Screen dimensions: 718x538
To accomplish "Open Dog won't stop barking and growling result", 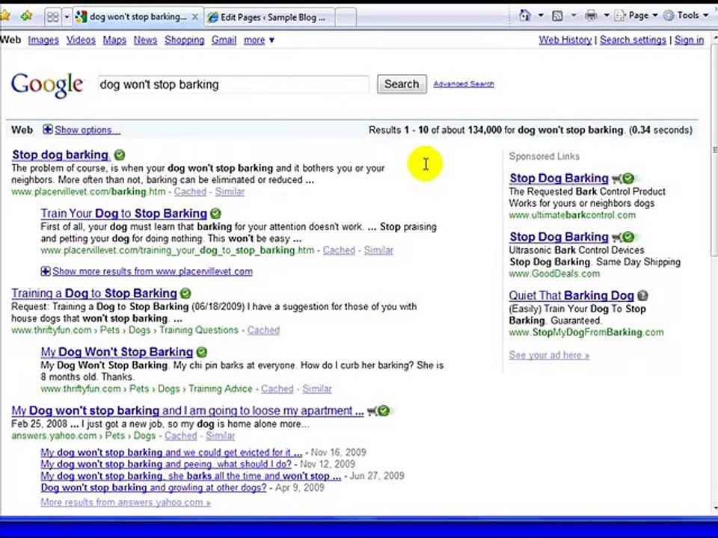I will [153, 488].
